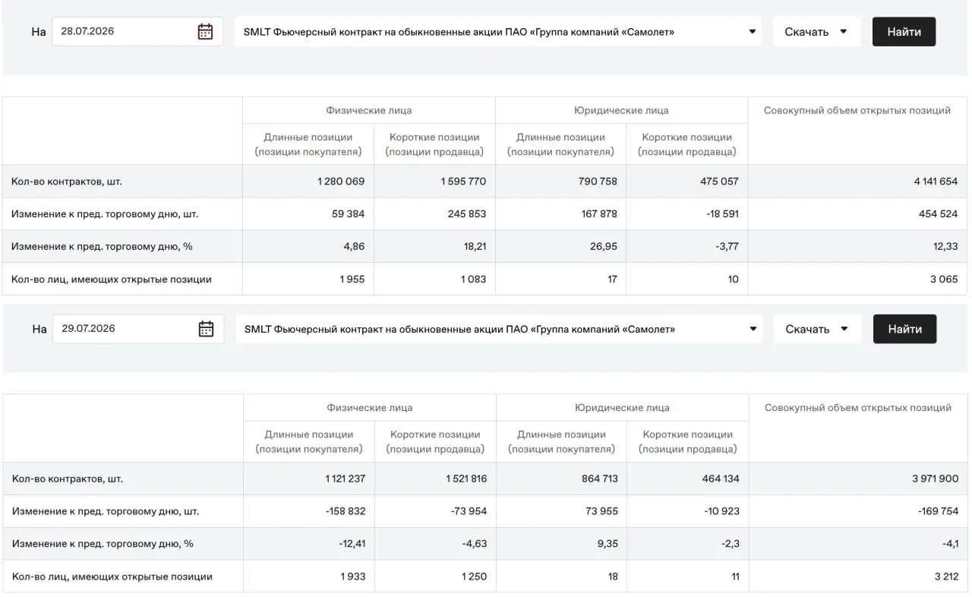This screenshot has width=972, height=597.
Task: Open calendar icon for date 28.07.2026
Action: [x=205, y=32]
